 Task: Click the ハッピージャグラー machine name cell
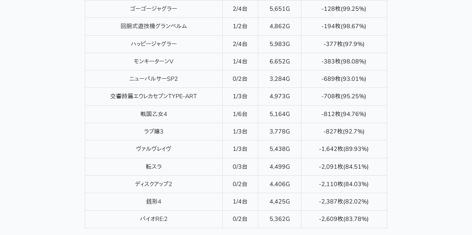154,44
